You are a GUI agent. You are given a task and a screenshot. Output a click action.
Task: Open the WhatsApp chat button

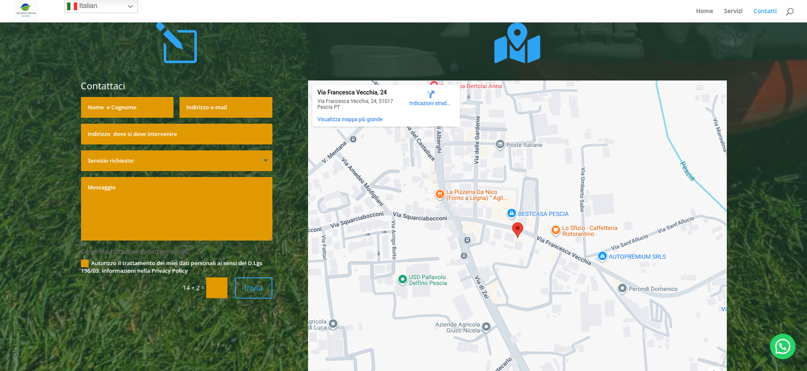[782, 346]
